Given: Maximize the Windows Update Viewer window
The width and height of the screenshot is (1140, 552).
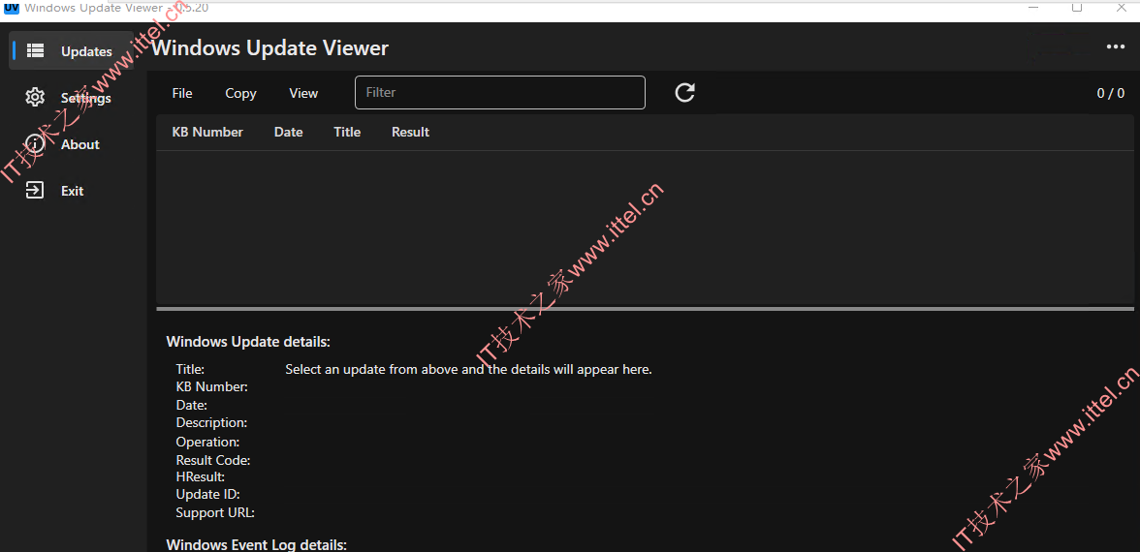Looking at the screenshot, I should pyautogui.click(x=1078, y=8).
